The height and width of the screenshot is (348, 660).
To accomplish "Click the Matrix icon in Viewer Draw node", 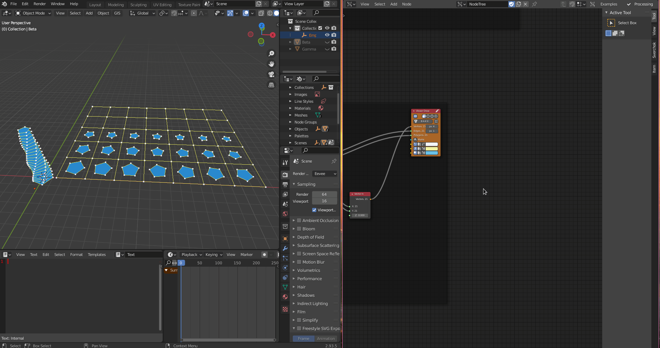I will pos(415,140).
